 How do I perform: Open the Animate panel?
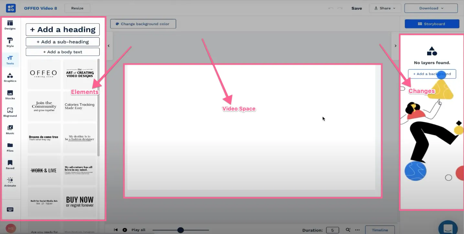point(10,182)
